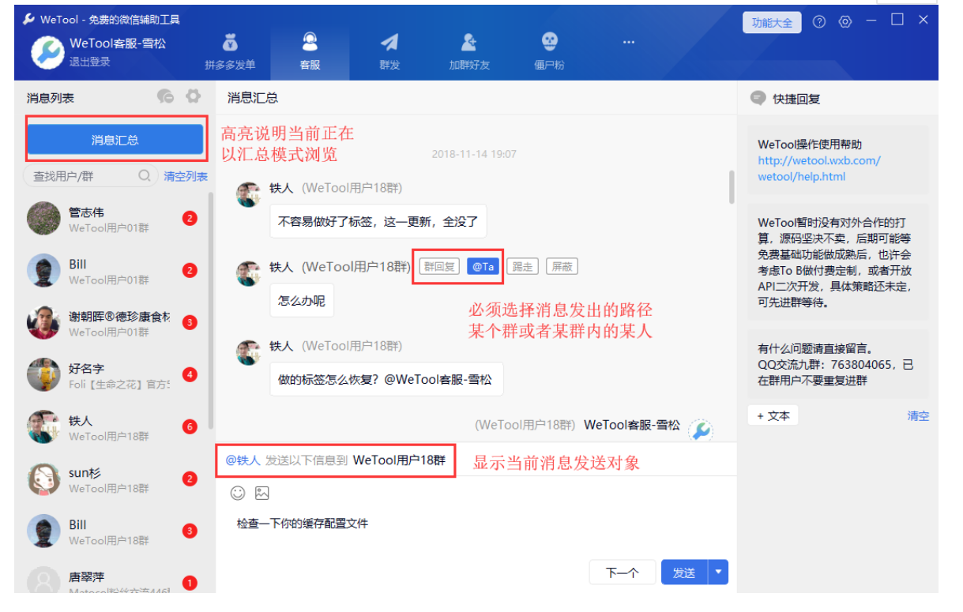This screenshot has width=963, height=612.
Task: Click the unread badge 6 on 铁人
Action: pyautogui.click(x=190, y=427)
